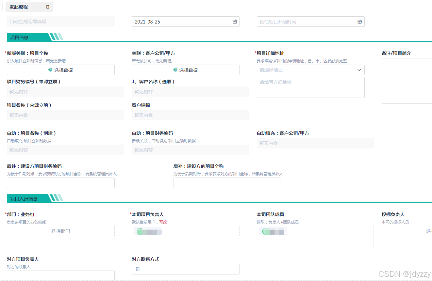Screen dimensions: 432x281
Task: Click the 对方联系方式 input field
Action: (186, 269)
